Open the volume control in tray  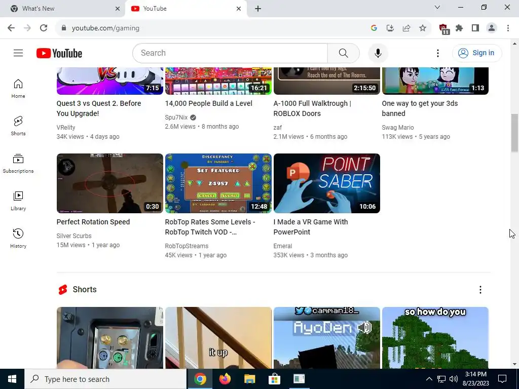click(454, 379)
